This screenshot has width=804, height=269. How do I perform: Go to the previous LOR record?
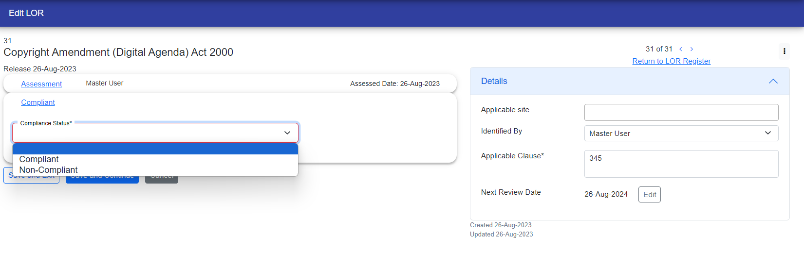tap(680, 49)
